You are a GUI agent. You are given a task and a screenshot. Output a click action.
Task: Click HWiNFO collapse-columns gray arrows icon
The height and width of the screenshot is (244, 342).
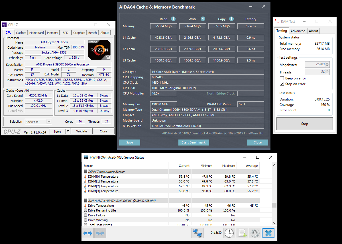(x=100, y=233)
